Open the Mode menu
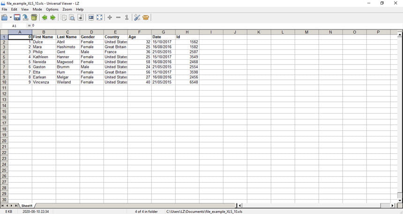 (x=37, y=9)
